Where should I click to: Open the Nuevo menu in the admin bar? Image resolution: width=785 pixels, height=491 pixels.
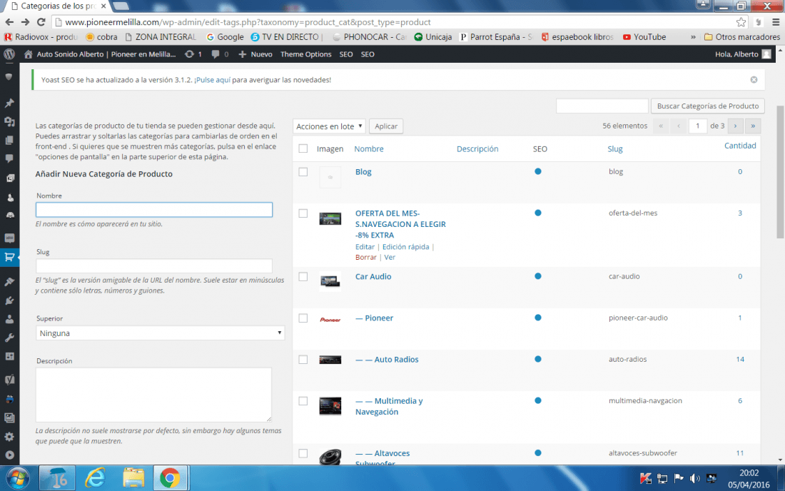pyautogui.click(x=255, y=54)
